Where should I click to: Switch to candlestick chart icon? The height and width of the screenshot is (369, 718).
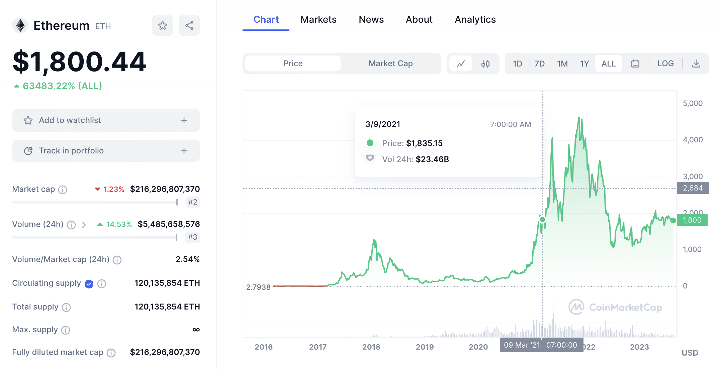485,64
